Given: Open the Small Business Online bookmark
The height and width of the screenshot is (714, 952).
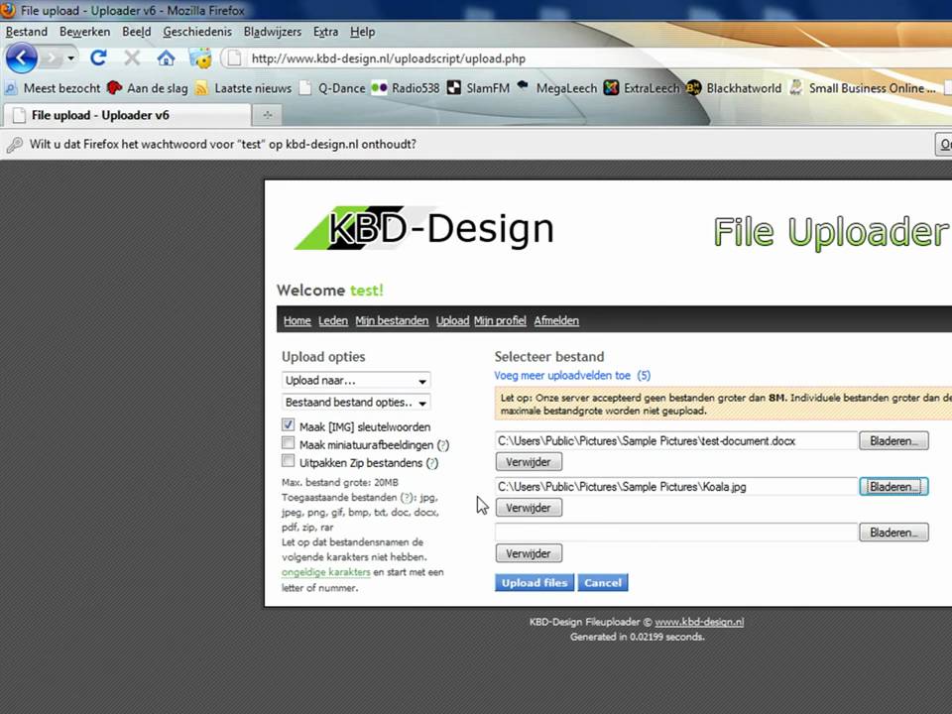Looking at the screenshot, I should click(863, 88).
